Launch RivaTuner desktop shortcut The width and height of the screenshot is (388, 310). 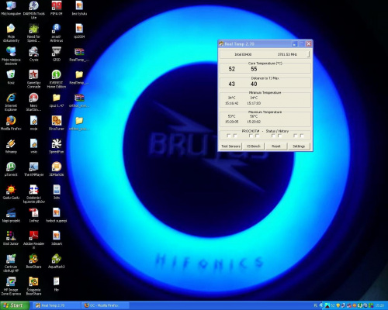(x=57, y=123)
